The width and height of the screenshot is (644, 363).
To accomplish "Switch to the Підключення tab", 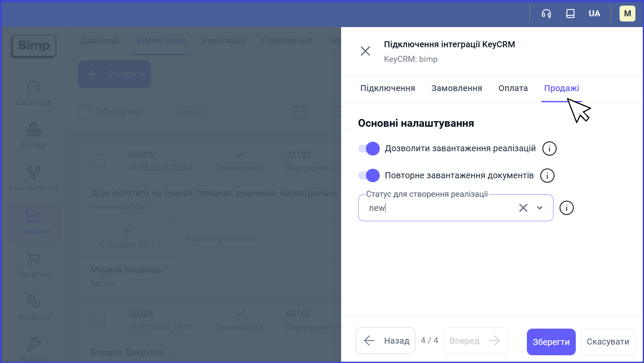I will click(388, 88).
